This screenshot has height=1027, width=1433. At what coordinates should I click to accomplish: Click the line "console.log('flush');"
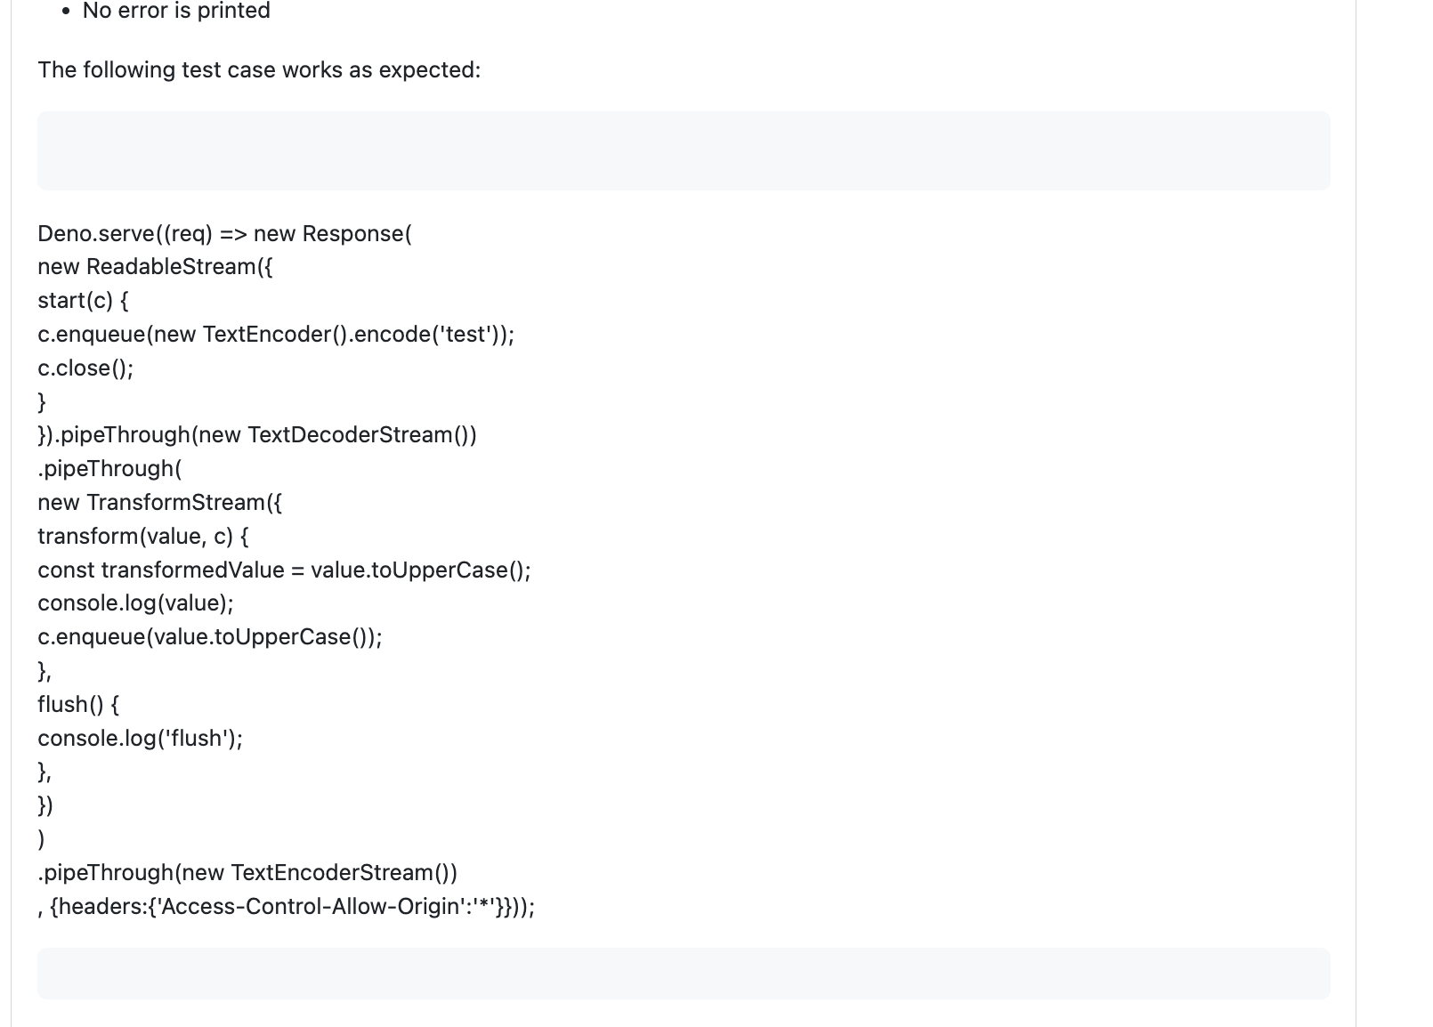(x=141, y=739)
